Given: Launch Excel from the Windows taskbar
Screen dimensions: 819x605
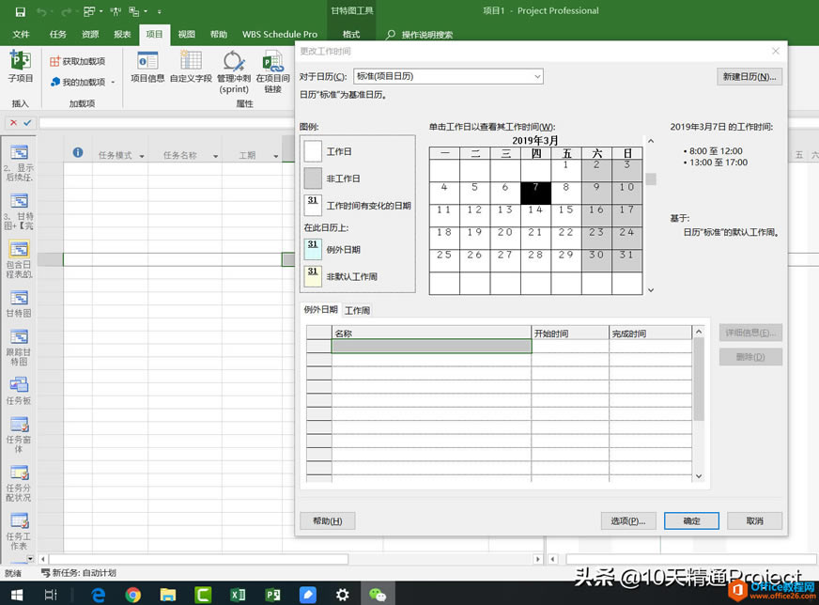Looking at the screenshot, I should [238, 594].
